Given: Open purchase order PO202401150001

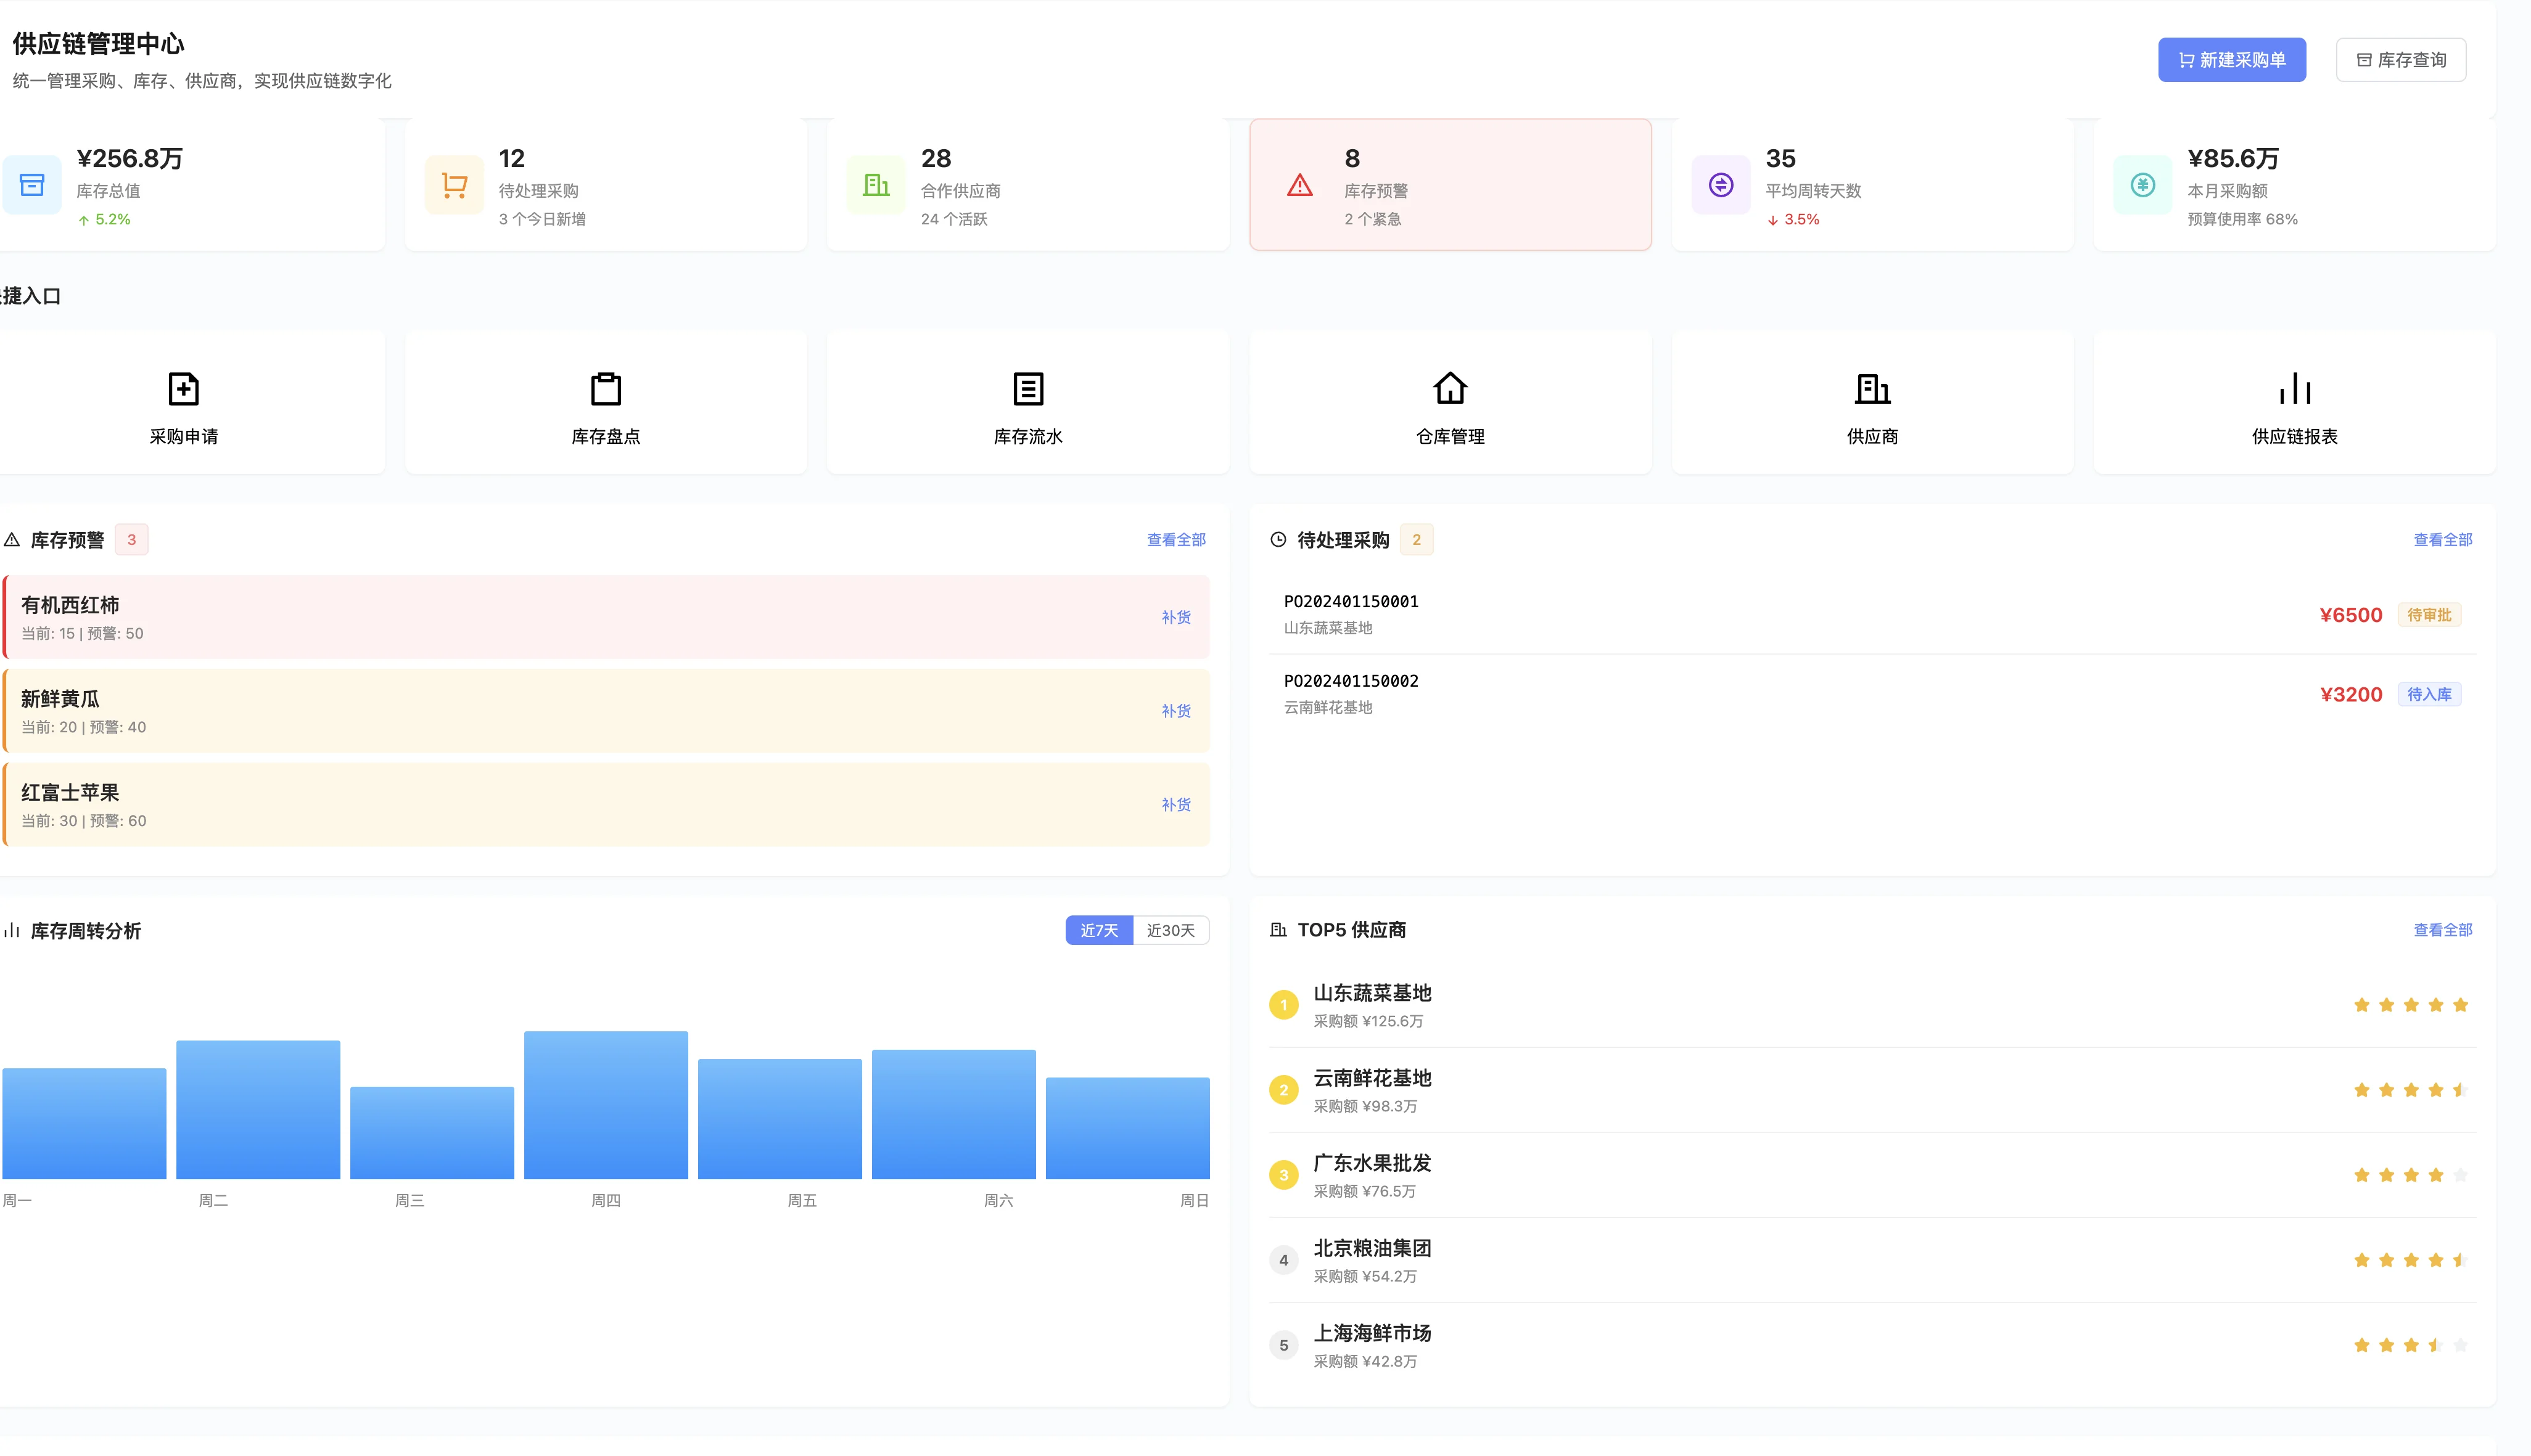Looking at the screenshot, I should click(1351, 601).
